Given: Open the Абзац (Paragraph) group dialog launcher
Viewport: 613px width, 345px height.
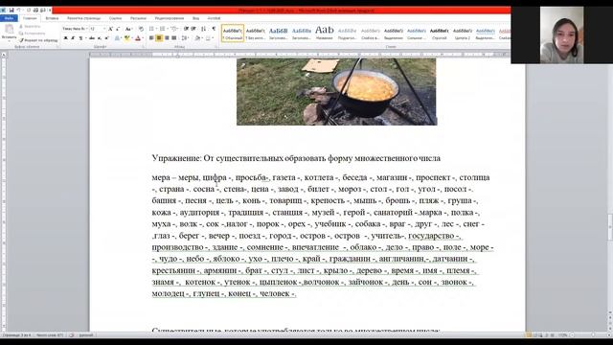Looking at the screenshot, I should tap(216, 47).
